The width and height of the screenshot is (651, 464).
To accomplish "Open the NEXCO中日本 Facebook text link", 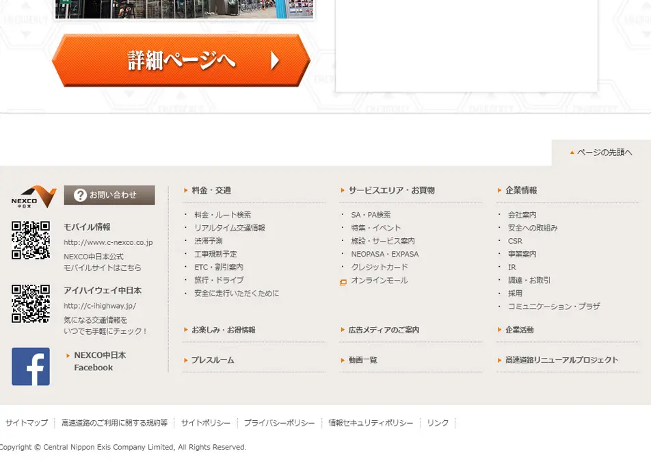I will click(100, 361).
